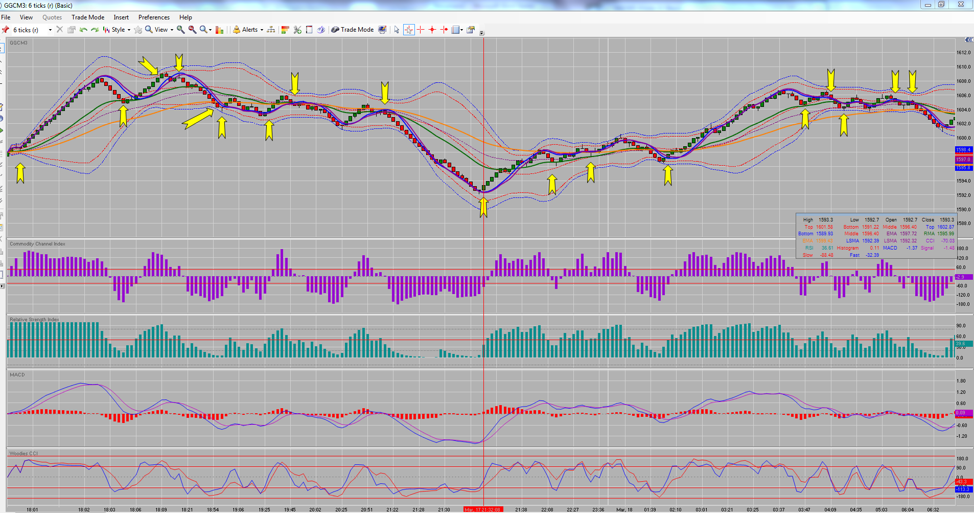The width and height of the screenshot is (974, 513).
Task: Open the 6 ticks (r) interval dropdown
Action: 50,30
